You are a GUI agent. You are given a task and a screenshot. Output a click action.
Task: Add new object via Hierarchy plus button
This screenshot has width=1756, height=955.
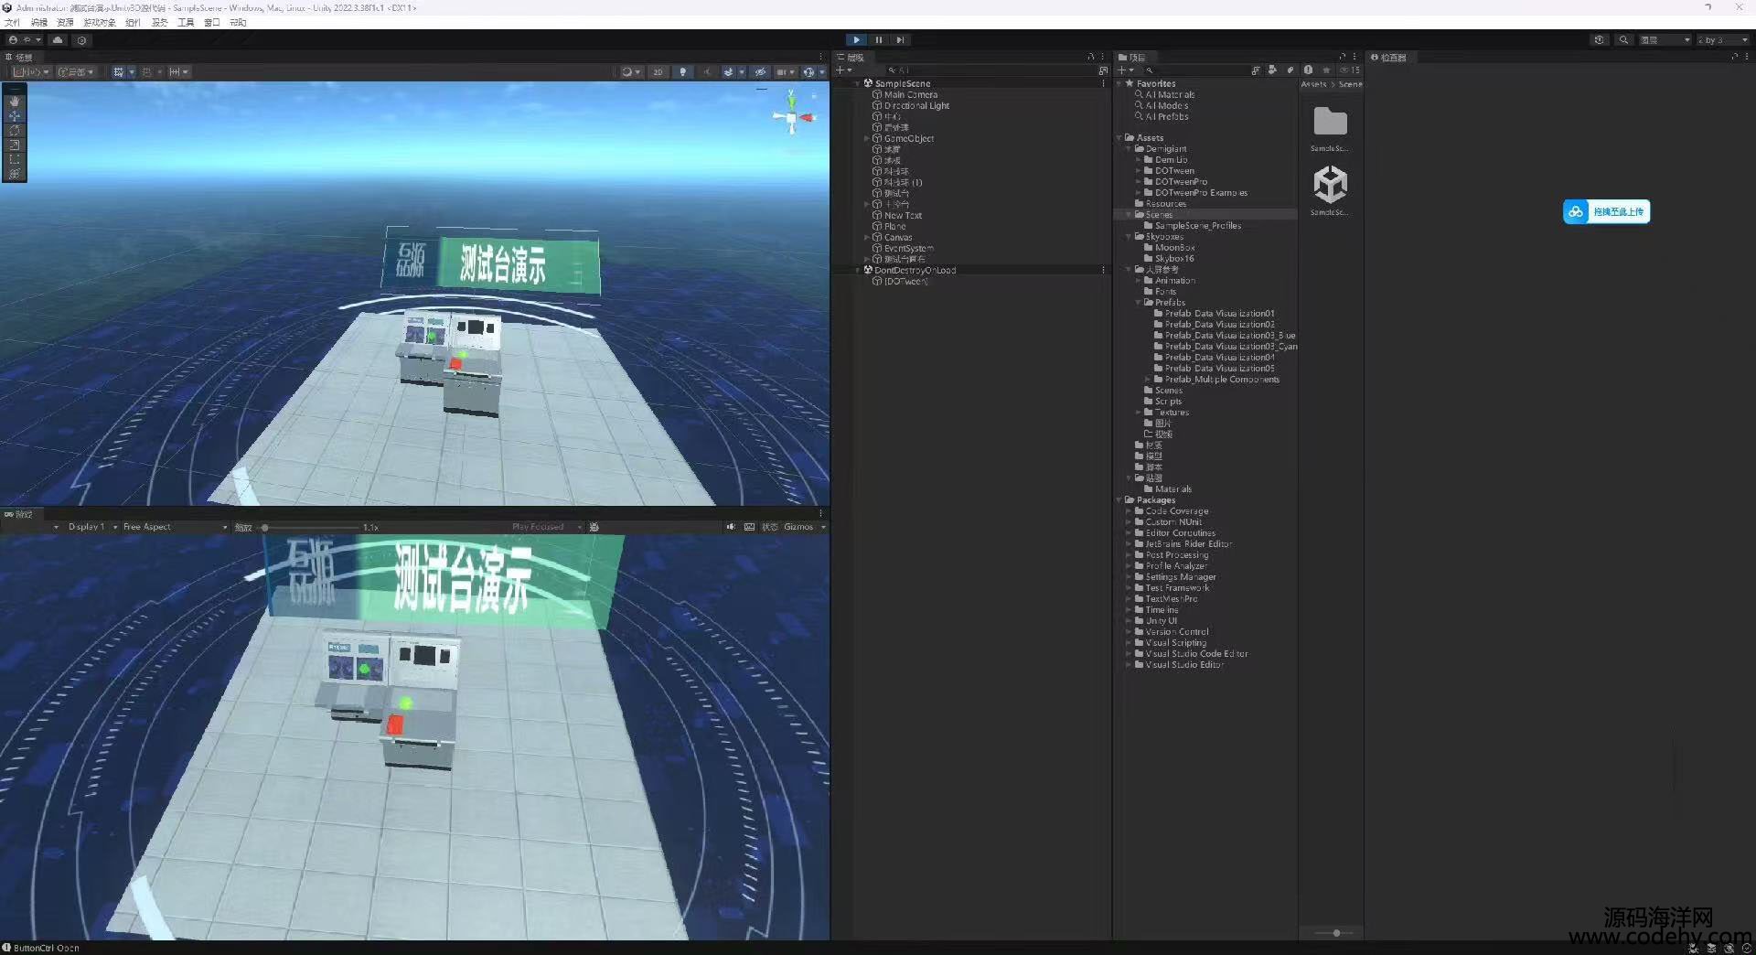[x=843, y=70]
